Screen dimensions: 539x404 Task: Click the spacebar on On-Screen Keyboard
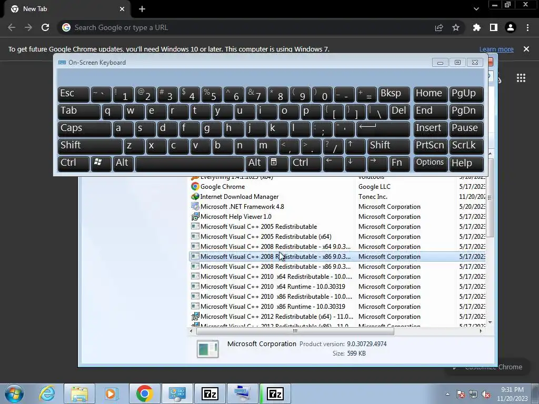point(189,164)
